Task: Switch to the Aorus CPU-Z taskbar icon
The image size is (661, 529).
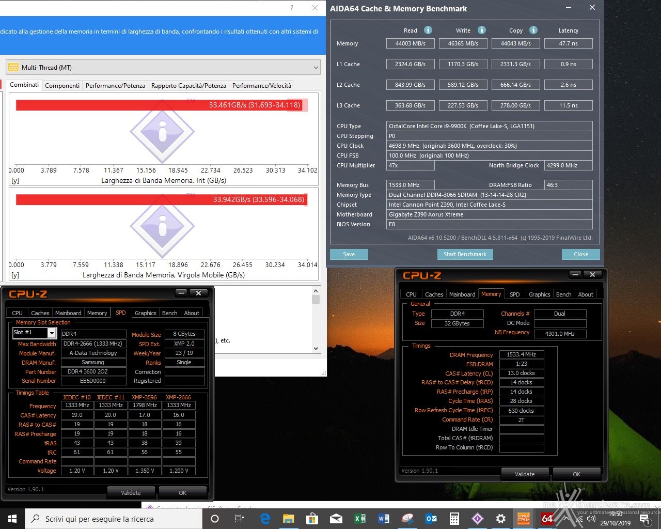Action: [x=524, y=519]
